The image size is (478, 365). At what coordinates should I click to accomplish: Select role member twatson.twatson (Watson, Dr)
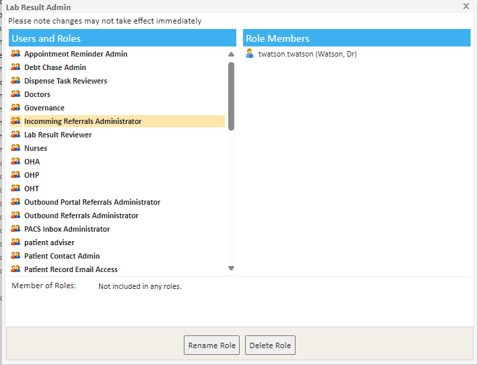click(x=307, y=54)
